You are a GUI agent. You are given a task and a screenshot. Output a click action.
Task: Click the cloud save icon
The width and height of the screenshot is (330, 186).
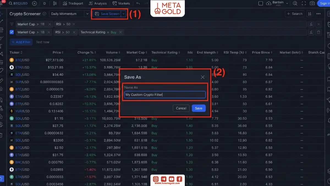coord(269,4)
